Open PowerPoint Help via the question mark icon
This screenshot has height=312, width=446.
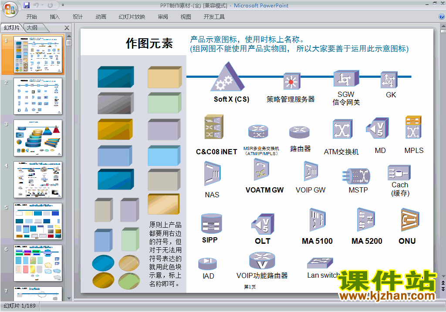click(442, 17)
